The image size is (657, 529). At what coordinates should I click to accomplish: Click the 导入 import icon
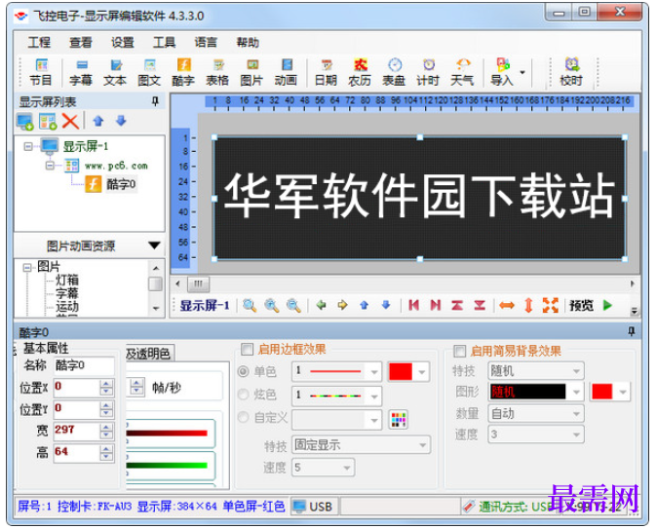tap(502, 72)
